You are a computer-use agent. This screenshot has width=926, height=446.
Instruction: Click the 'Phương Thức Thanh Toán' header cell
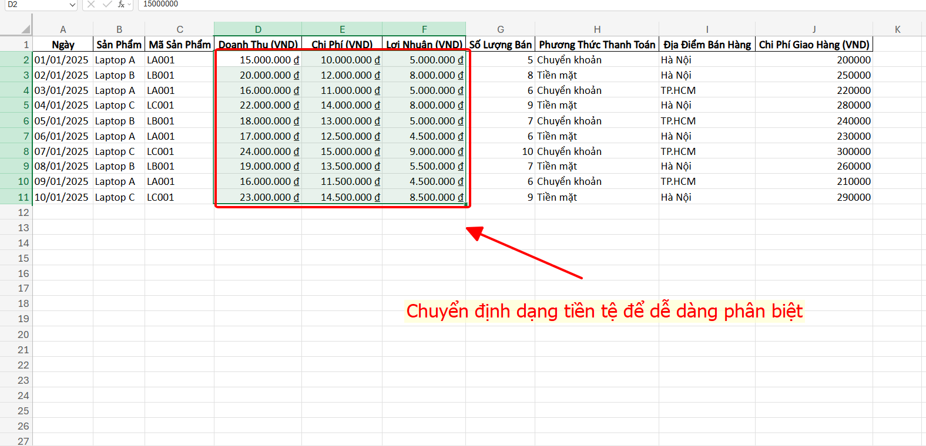coord(596,45)
